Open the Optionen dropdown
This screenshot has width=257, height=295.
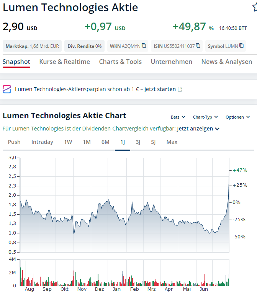tap(237, 117)
